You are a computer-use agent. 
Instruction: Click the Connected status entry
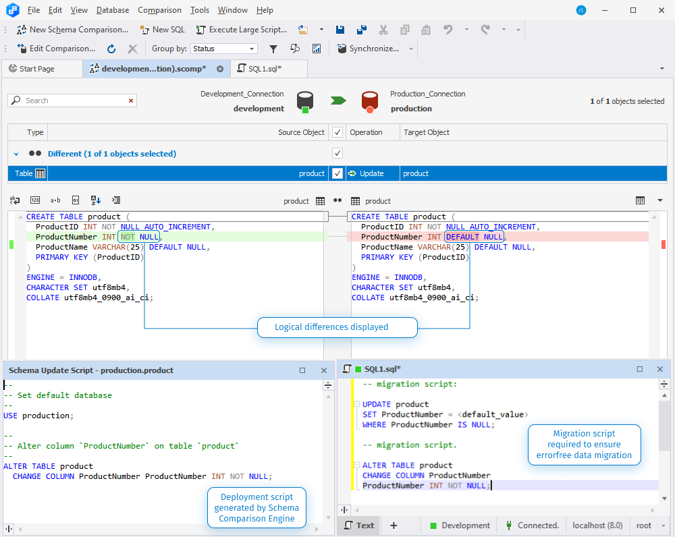532,526
